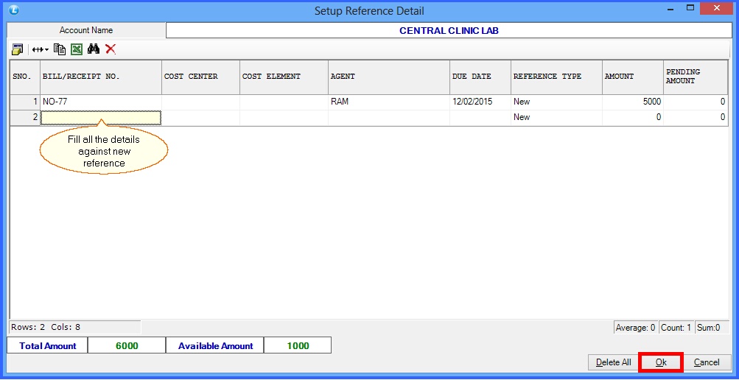Select the NO-77 bill number cell
This screenshot has height=380, width=739.
101,102
